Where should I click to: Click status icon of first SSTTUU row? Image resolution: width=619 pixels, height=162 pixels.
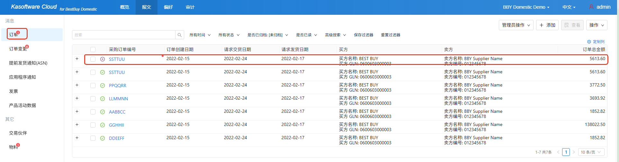[x=103, y=59]
